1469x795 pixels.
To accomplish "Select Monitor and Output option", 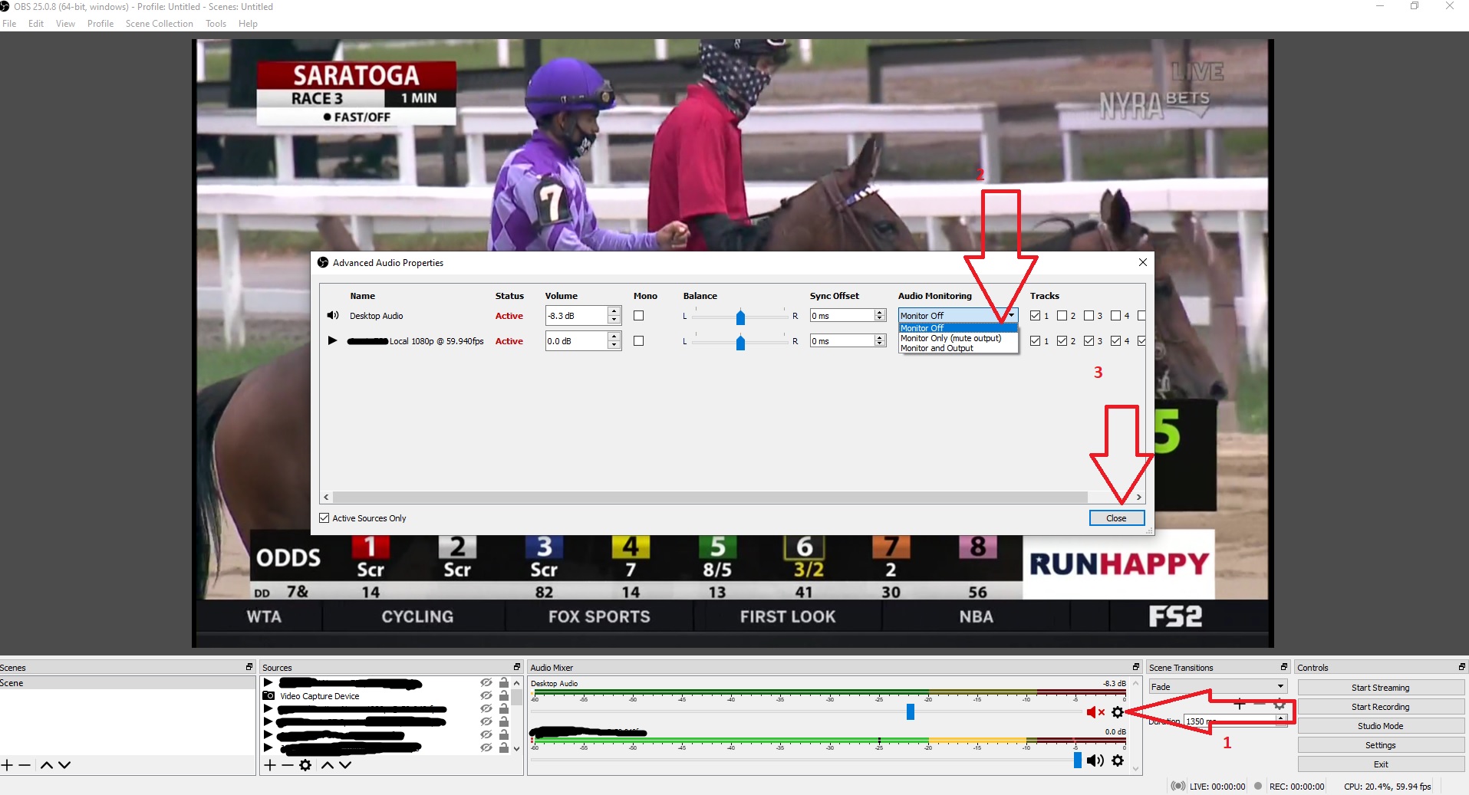I will (958, 348).
